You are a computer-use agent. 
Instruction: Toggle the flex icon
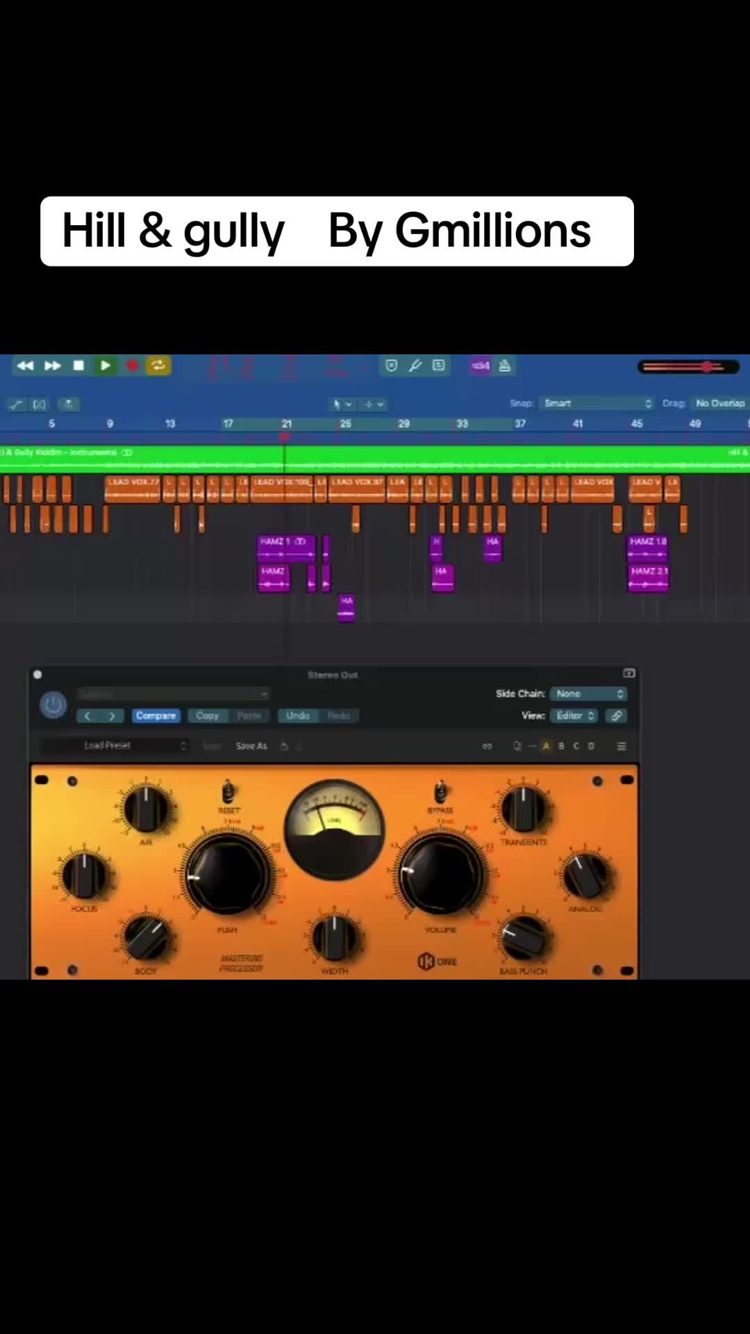tap(40, 404)
